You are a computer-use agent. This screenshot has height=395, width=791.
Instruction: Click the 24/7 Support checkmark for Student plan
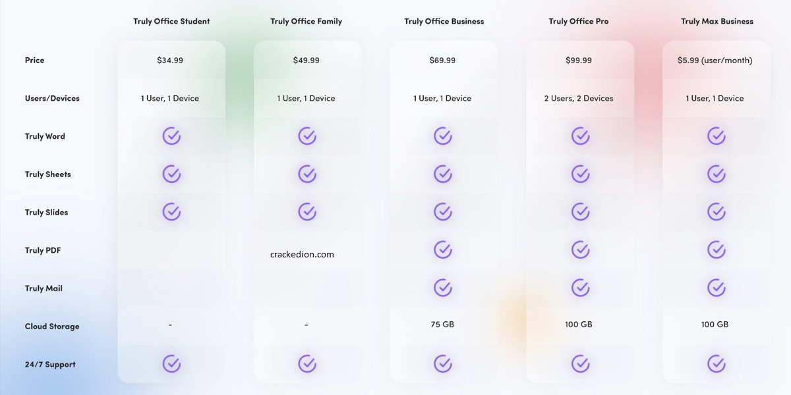(x=171, y=363)
